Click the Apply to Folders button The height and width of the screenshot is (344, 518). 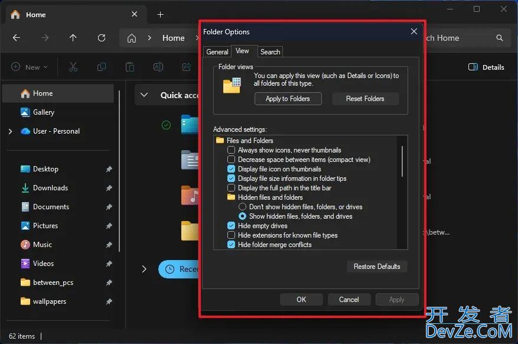[288, 99]
